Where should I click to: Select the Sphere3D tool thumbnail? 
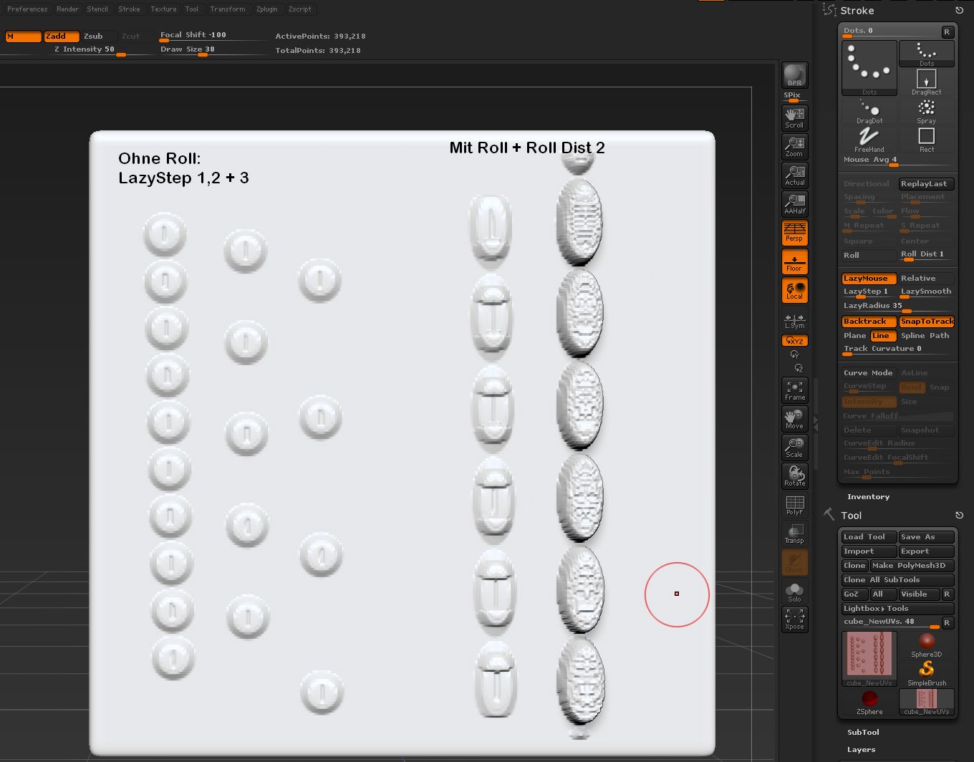pyautogui.click(x=926, y=644)
